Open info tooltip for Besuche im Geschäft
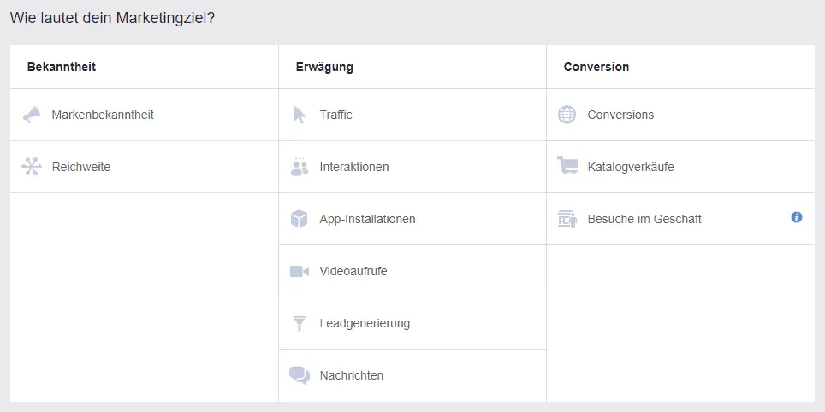825x412 pixels. (x=797, y=217)
